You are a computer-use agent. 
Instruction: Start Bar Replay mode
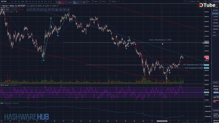(x=113, y=1)
